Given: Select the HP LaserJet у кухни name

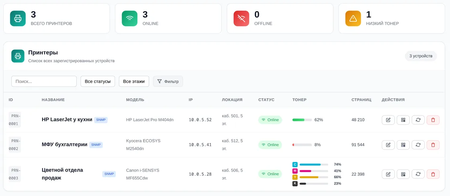Looking at the screenshot, I should pyautogui.click(x=67, y=120).
